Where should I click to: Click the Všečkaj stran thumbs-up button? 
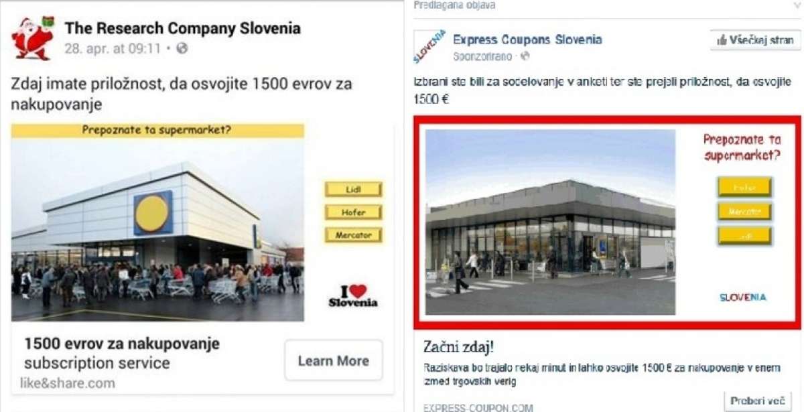click(755, 40)
